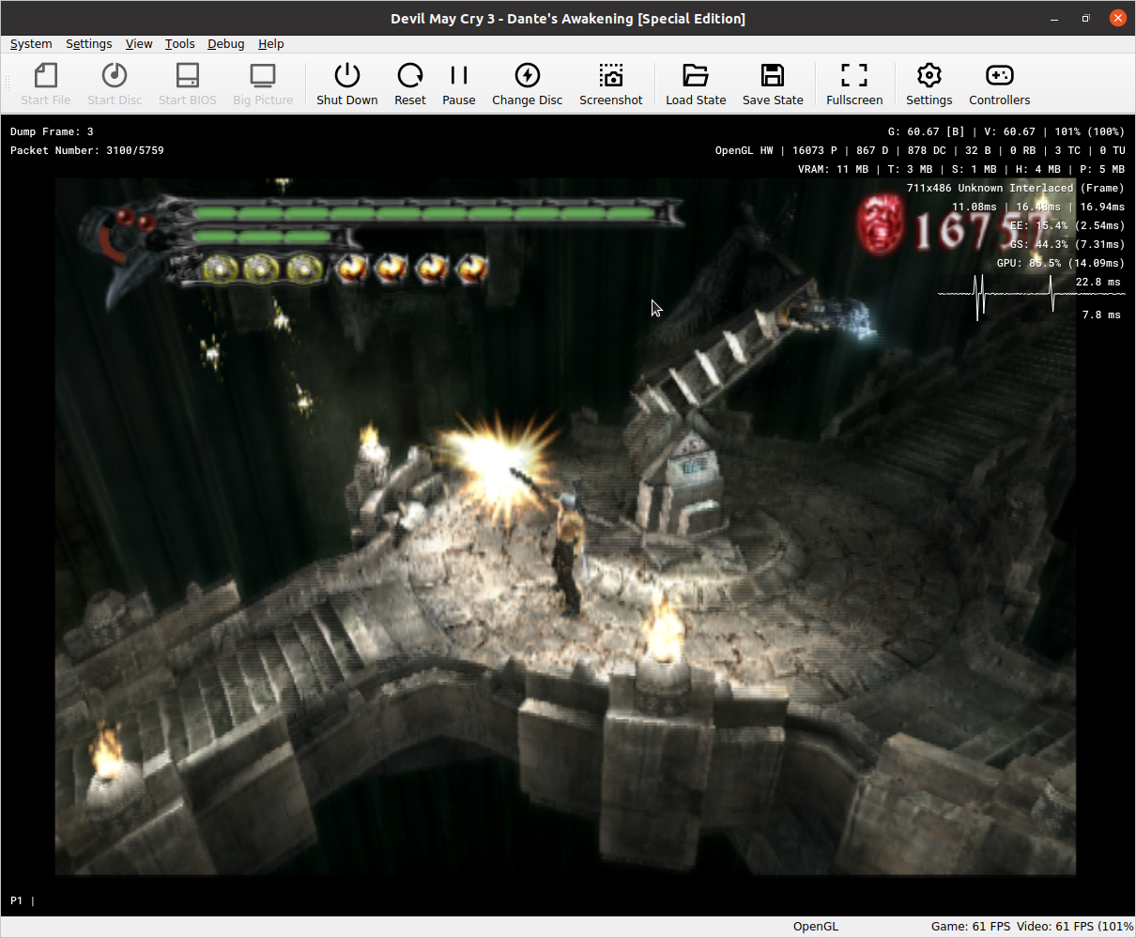The image size is (1136, 938).
Task: Click the Game: 61 FPS status text
Action: [x=971, y=927]
